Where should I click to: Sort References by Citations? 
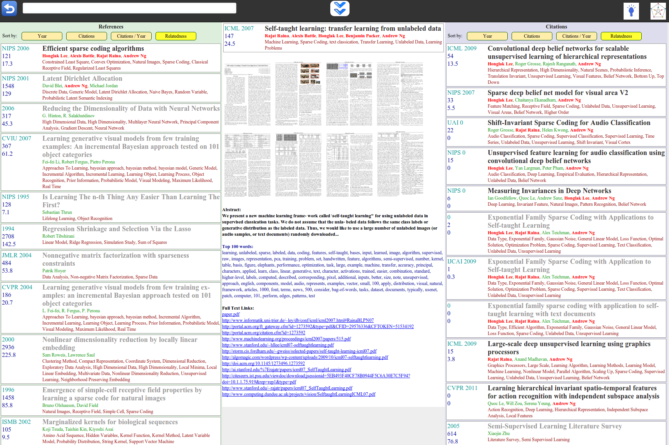click(87, 36)
